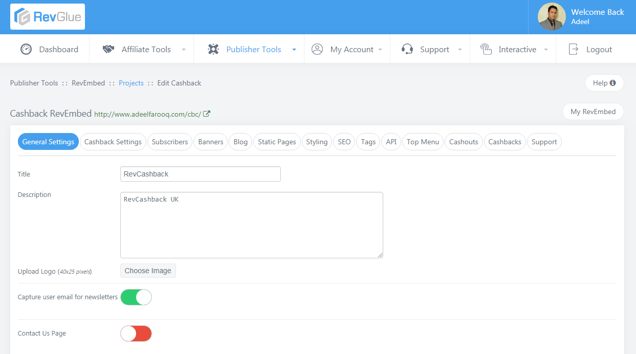Switch to the Subscribers tab
The image size is (636, 354).
(x=170, y=142)
